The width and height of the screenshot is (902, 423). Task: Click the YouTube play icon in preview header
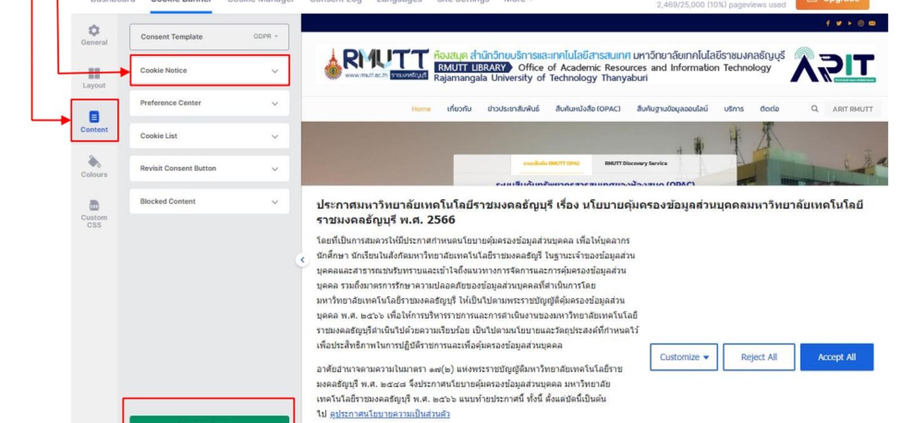tap(850, 23)
